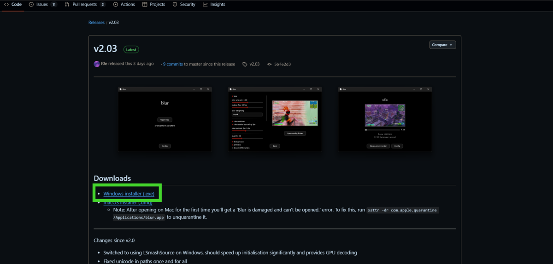
Task: Click 'Switched to using LSmashSource' changelog line
Action: (230, 253)
